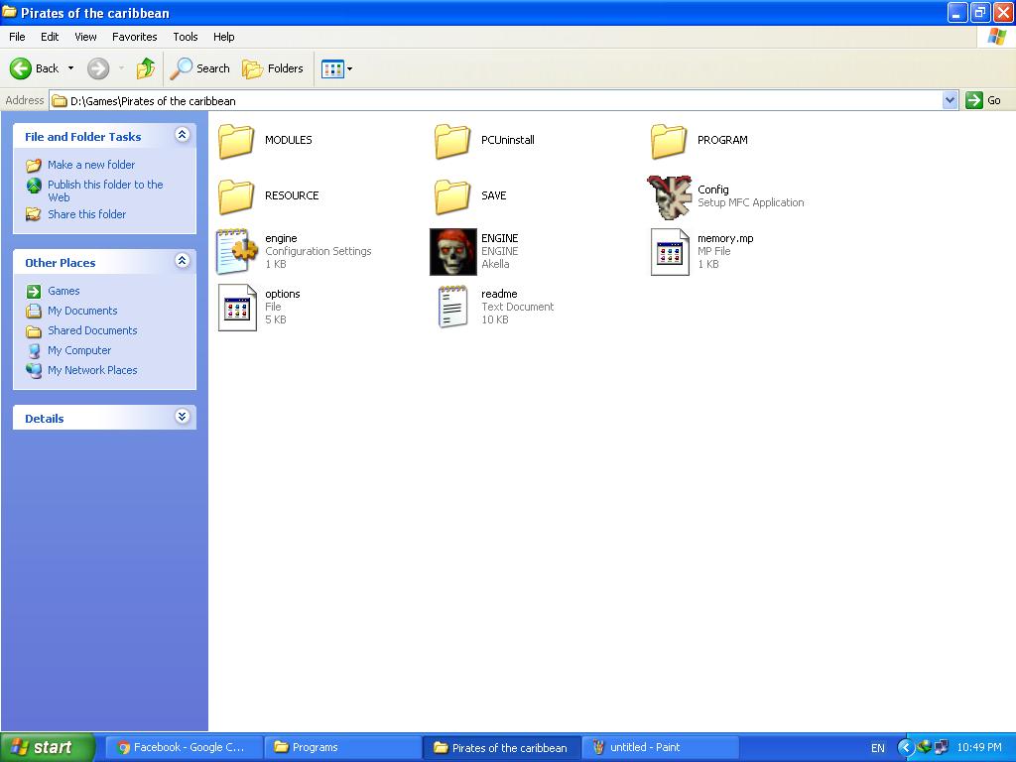Collapse the File and Folder Tasks panel
This screenshot has width=1016, height=762.
pos(183,135)
